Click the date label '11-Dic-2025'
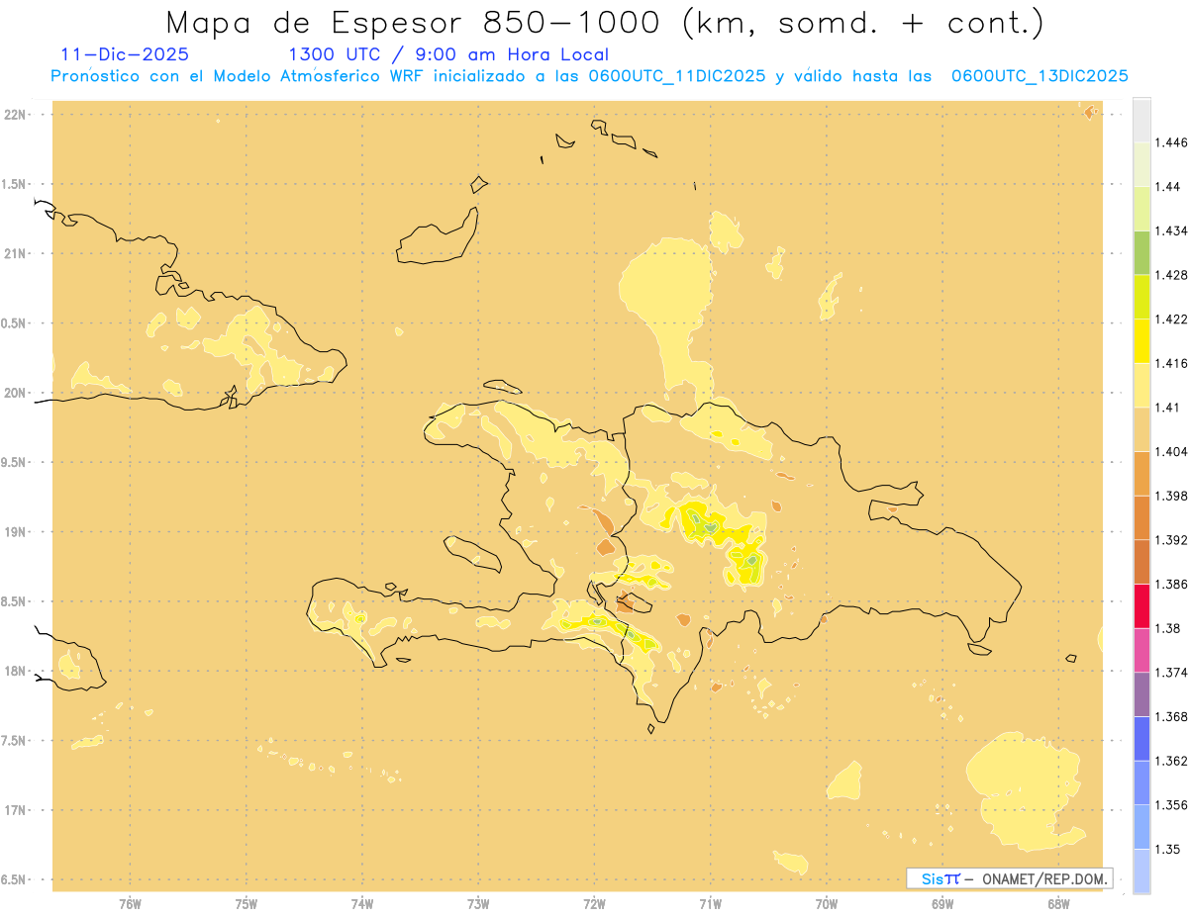The height and width of the screenshot is (917, 1188). (x=125, y=54)
